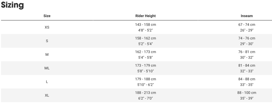Select the ML size cell
272x103 pixels.
point(47,68)
